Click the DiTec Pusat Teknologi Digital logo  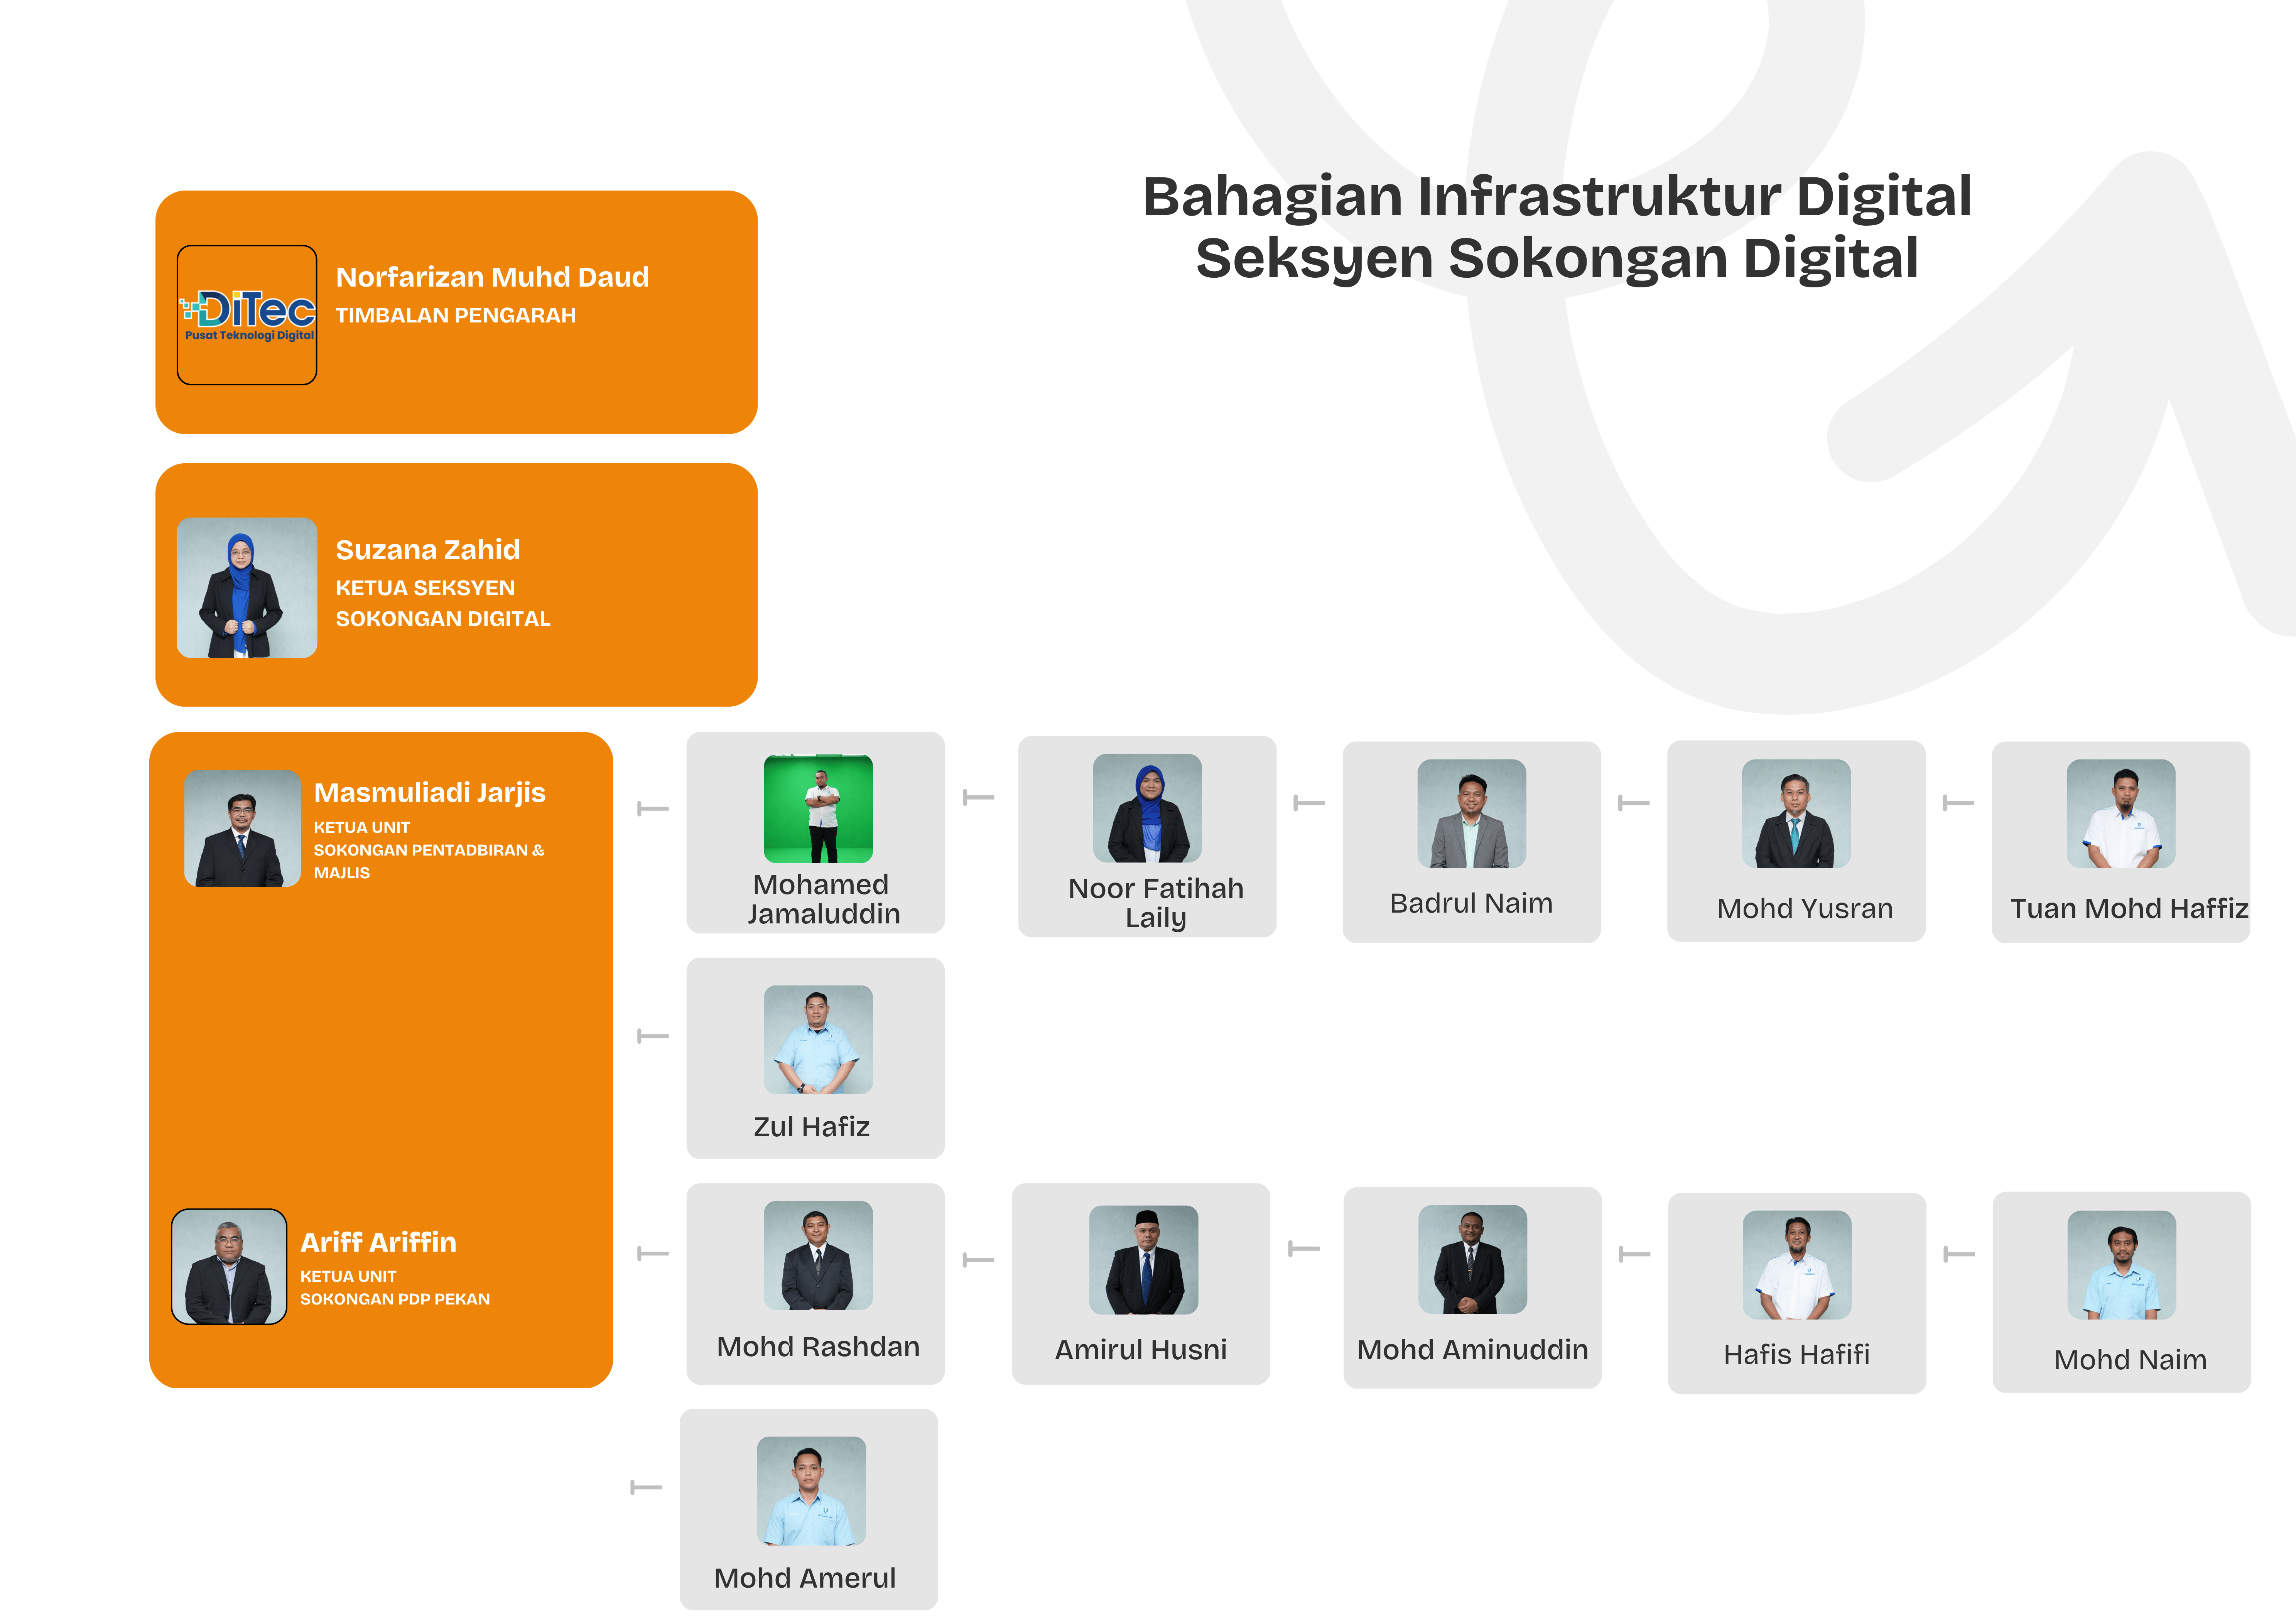[247, 315]
